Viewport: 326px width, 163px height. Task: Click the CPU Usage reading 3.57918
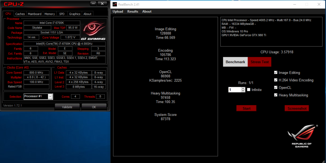tap(277, 52)
